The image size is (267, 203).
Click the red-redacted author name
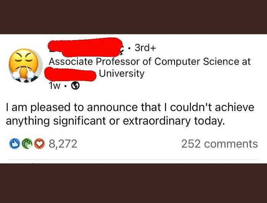click(x=85, y=47)
